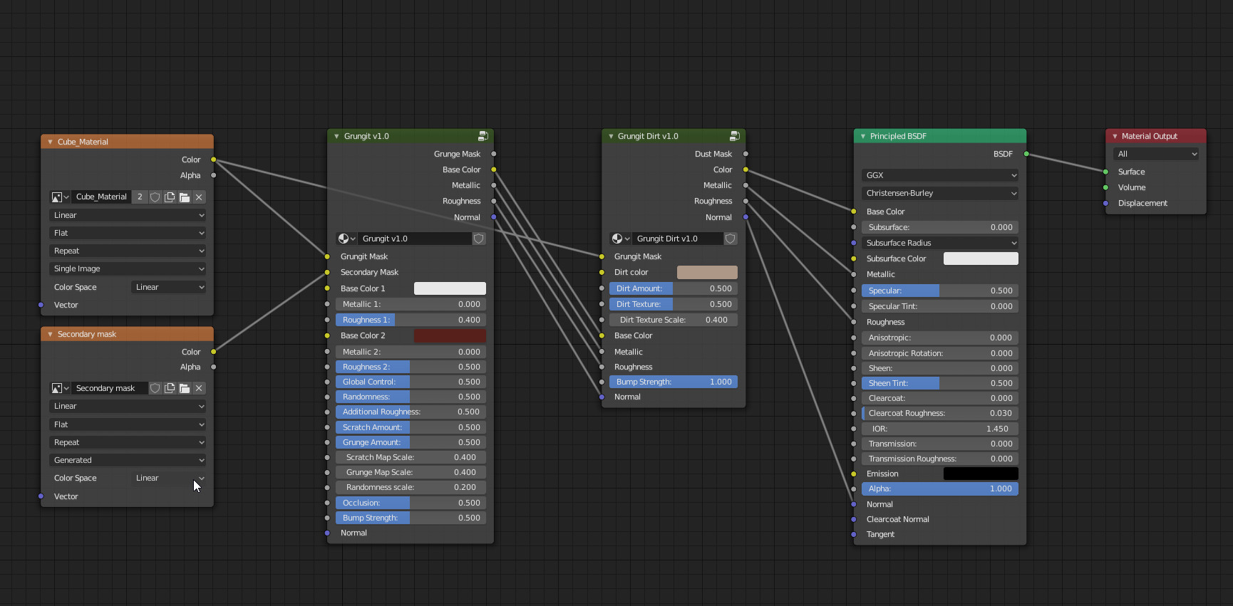Screen dimensions: 1233x606
Task: Open Christensen-Burley subsurface method dropdown
Action: pyautogui.click(x=939, y=193)
